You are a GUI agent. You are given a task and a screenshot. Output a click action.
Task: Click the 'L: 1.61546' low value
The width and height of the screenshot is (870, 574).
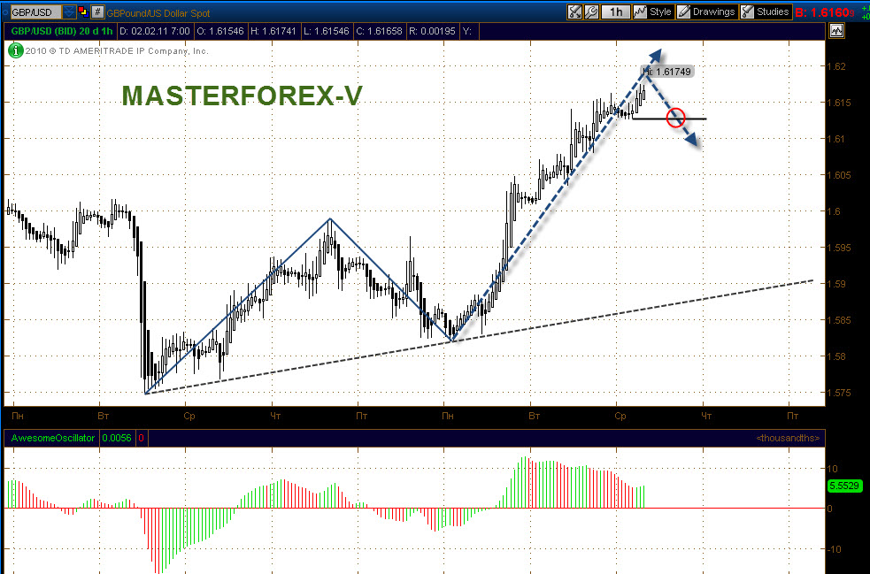[327, 31]
